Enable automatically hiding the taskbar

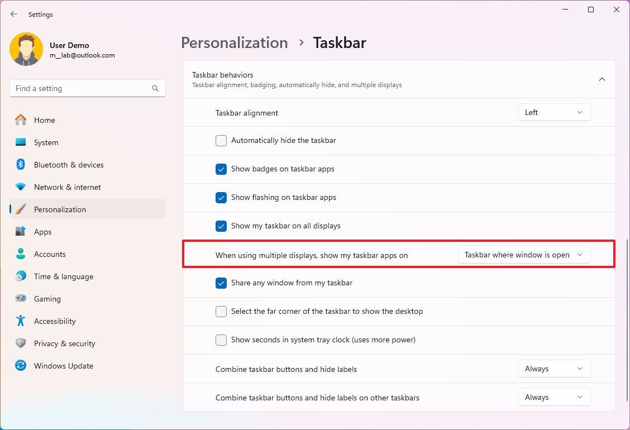pos(221,141)
